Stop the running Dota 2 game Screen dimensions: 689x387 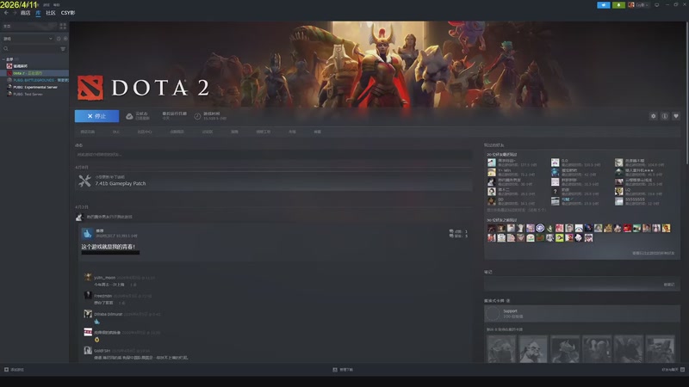(96, 116)
